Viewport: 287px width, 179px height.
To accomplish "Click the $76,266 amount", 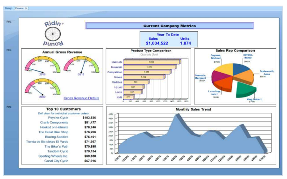I will pos(90,132).
